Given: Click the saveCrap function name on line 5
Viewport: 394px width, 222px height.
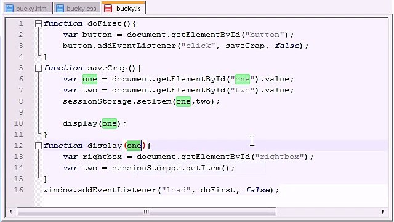Looking at the screenshot, I should 107,68.
